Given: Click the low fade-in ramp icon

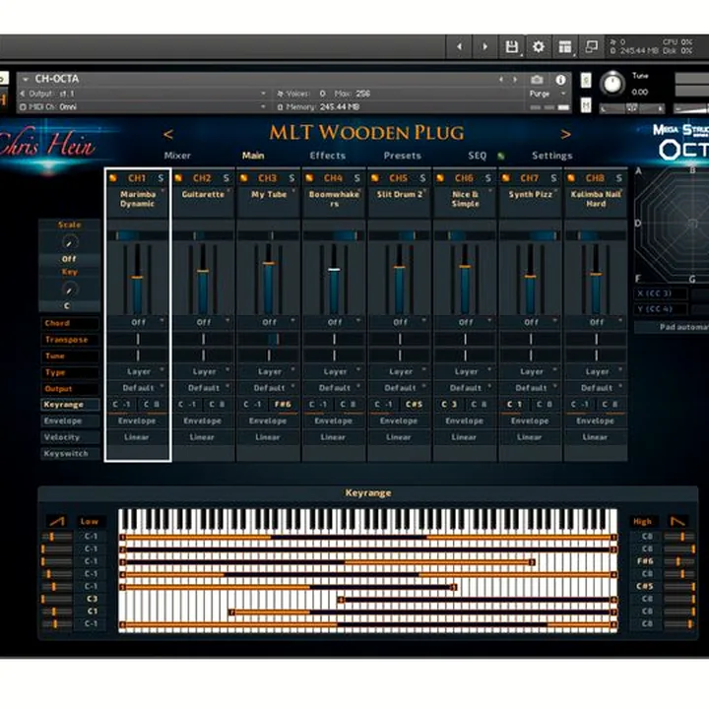Looking at the screenshot, I should point(57,521).
